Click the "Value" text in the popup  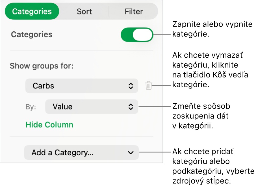62,107
